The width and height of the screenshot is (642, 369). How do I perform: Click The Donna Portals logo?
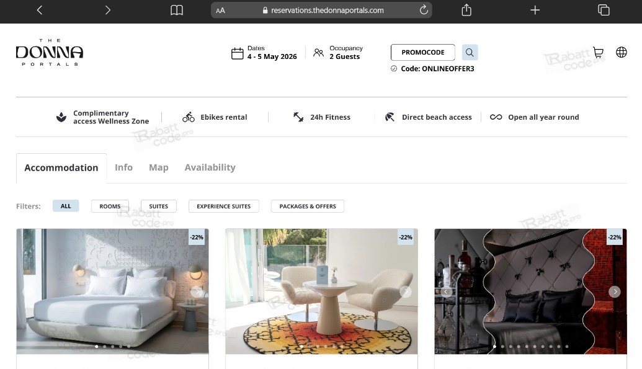click(50, 53)
